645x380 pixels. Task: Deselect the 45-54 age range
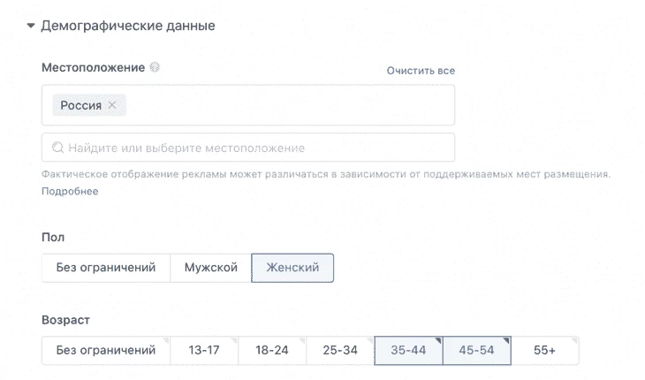coord(477,350)
